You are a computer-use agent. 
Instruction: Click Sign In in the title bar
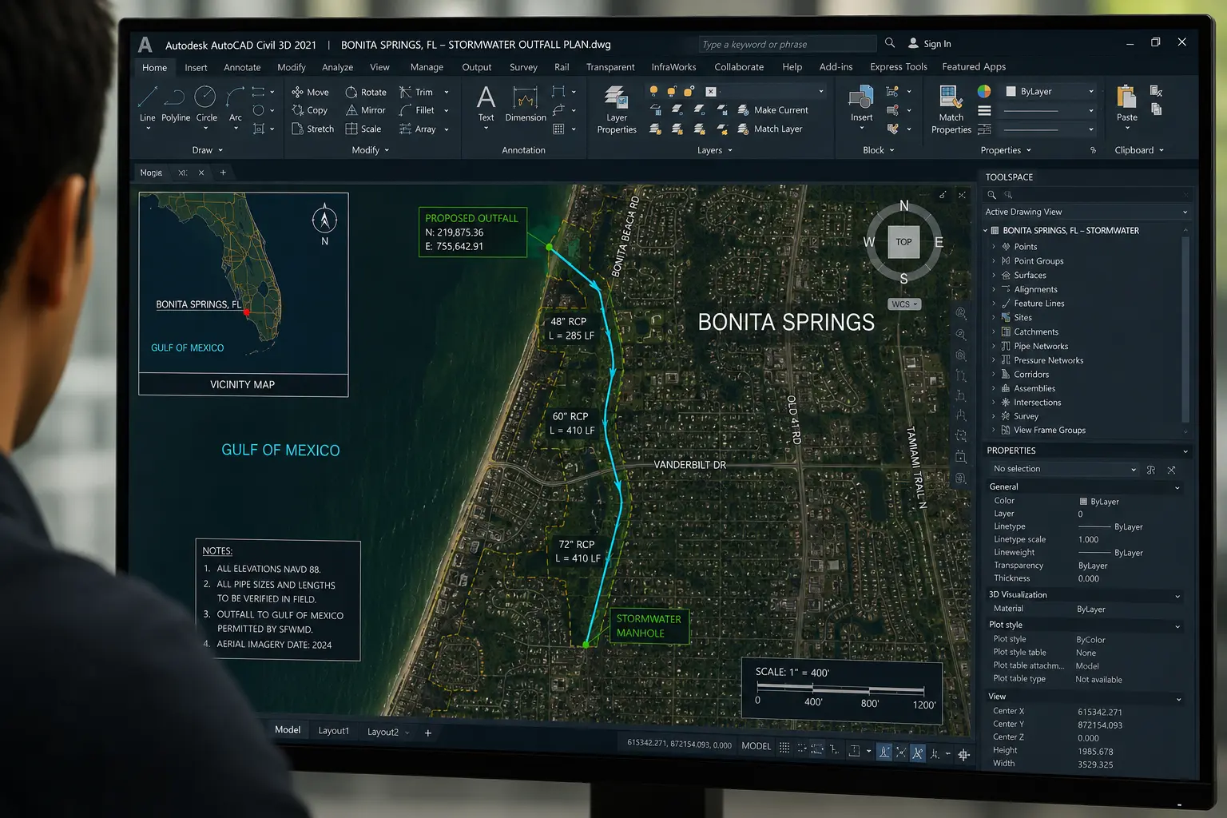coord(930,43)
